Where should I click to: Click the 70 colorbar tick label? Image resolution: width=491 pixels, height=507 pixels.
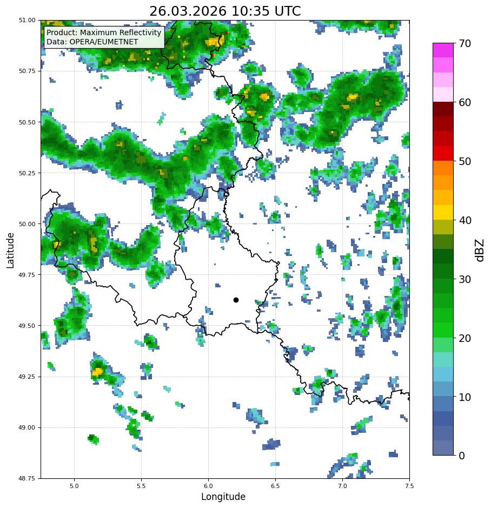465,43
